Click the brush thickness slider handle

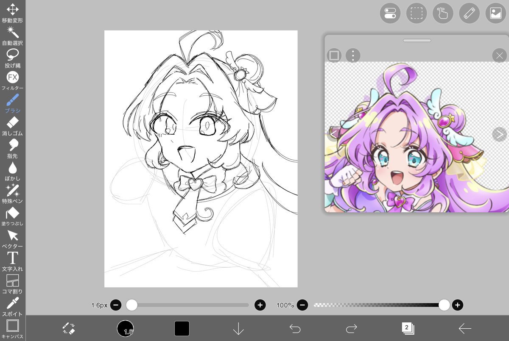tap(132, 305)
